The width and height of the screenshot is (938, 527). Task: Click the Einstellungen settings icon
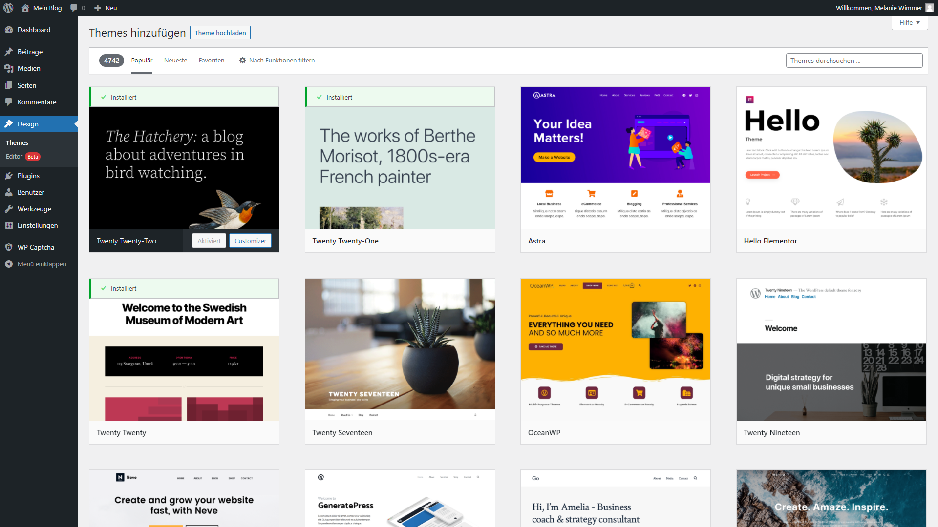click(x=9, y=225)
